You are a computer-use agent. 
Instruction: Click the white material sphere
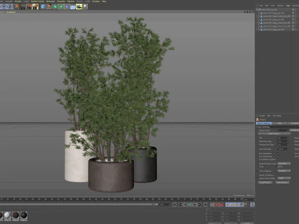(7, 215)
